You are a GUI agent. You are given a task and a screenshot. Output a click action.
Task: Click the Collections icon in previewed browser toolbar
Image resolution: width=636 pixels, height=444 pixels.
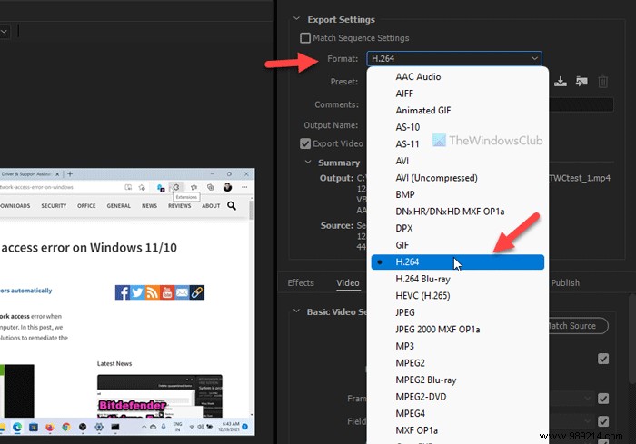click(x=210, y=187)
